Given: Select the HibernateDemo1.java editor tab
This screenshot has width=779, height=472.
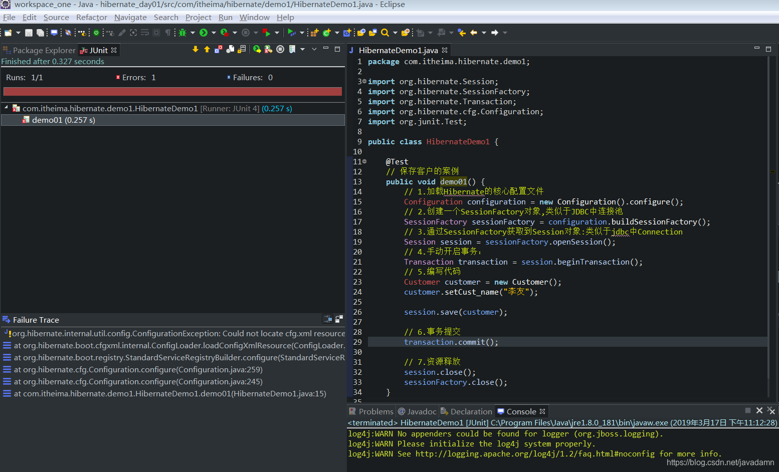Looking at the screenshot, I should [x=398, y=50].
